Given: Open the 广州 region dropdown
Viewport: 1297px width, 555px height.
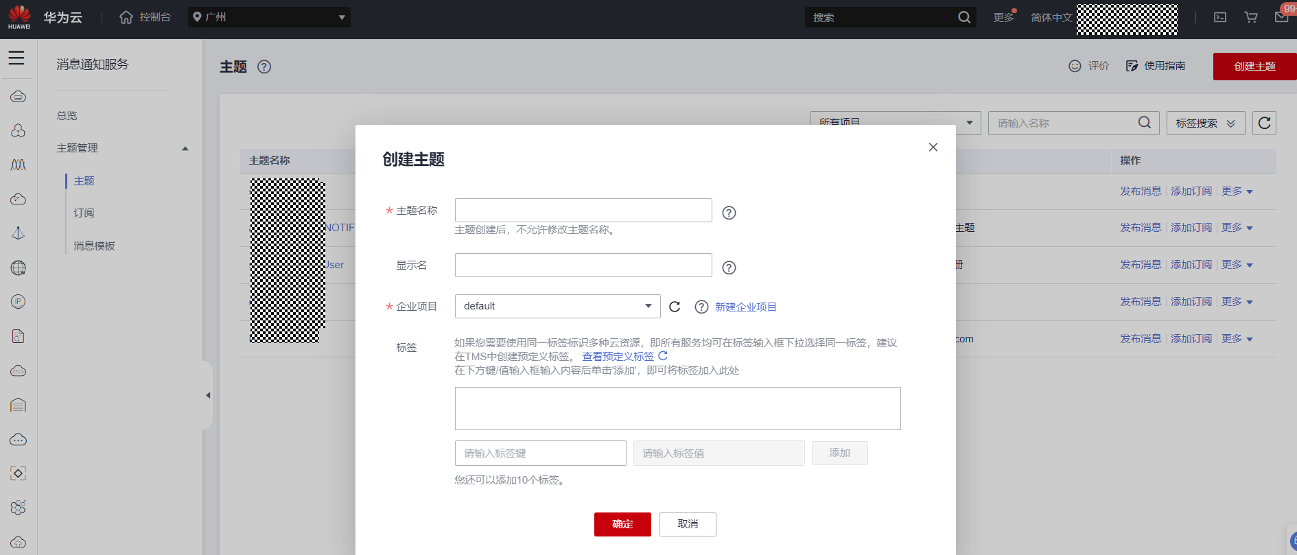Looking at the screenshot, I should (269, 17).
